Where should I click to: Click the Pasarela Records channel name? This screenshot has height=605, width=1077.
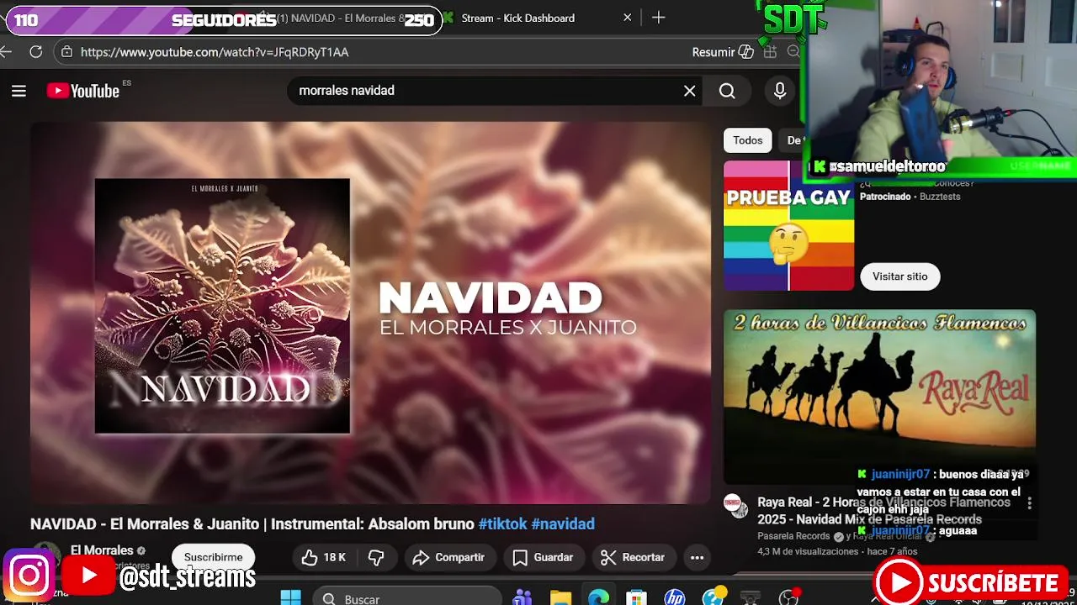(x=793, y=536)
